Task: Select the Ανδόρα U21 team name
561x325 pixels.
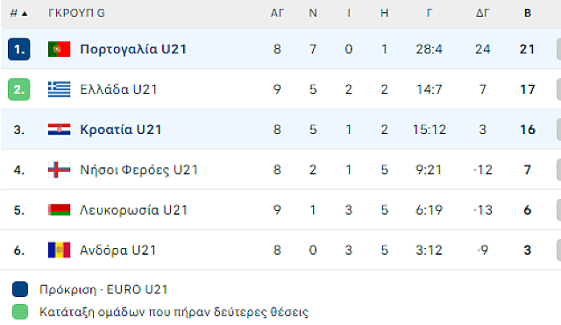Action: click(x=118, y=251)
